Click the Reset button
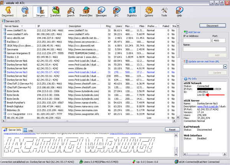 click(172, 130)
